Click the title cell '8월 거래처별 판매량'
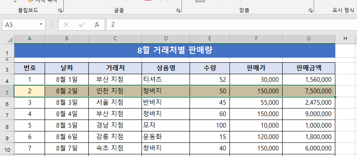Screen dimensions: 357x156 175,50
